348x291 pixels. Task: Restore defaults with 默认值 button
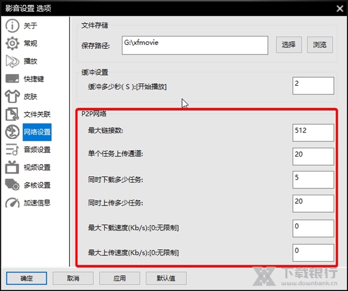(166, 278)
